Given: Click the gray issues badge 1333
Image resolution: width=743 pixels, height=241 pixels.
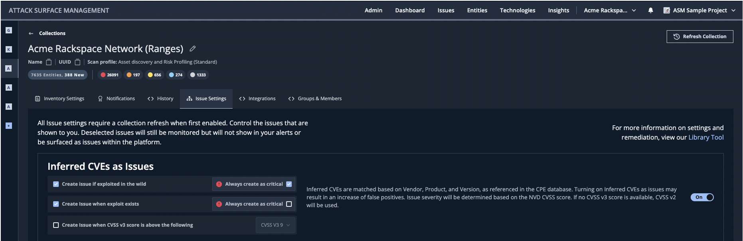Looking at the screenshot, I should (x=198, y=75).
